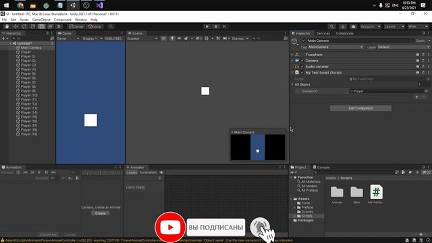The height and width of the screenshot is (243, 432).
Task: Click Add Component button
Action: 360,108
